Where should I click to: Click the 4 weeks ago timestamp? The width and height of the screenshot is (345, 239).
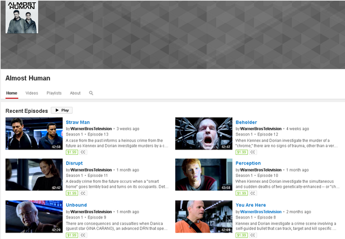tap(298, 128)
